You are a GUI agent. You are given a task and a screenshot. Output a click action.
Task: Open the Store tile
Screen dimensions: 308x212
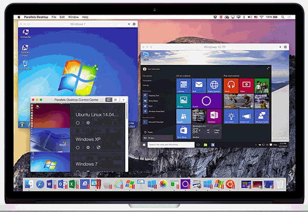(183, 132)
